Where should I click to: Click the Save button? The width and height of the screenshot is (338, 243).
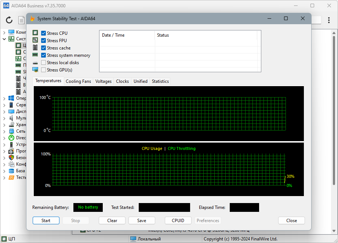142,220
